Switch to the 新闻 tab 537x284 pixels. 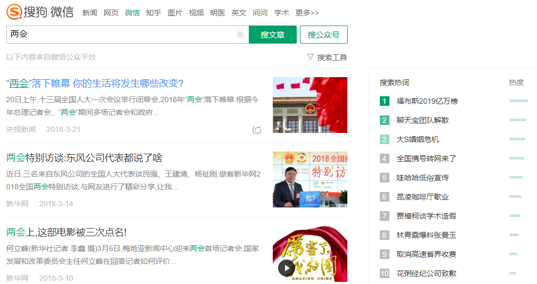[x=89, y=13]
